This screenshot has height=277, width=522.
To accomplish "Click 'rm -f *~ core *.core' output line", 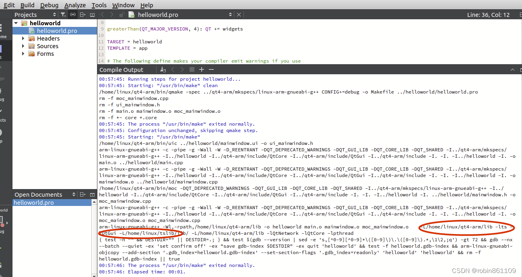I will (128, 118).
